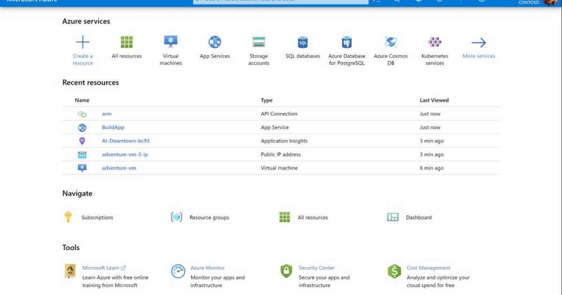Open the App Services icon
Viewport: 562px width, 295px height.
point(214,42)
